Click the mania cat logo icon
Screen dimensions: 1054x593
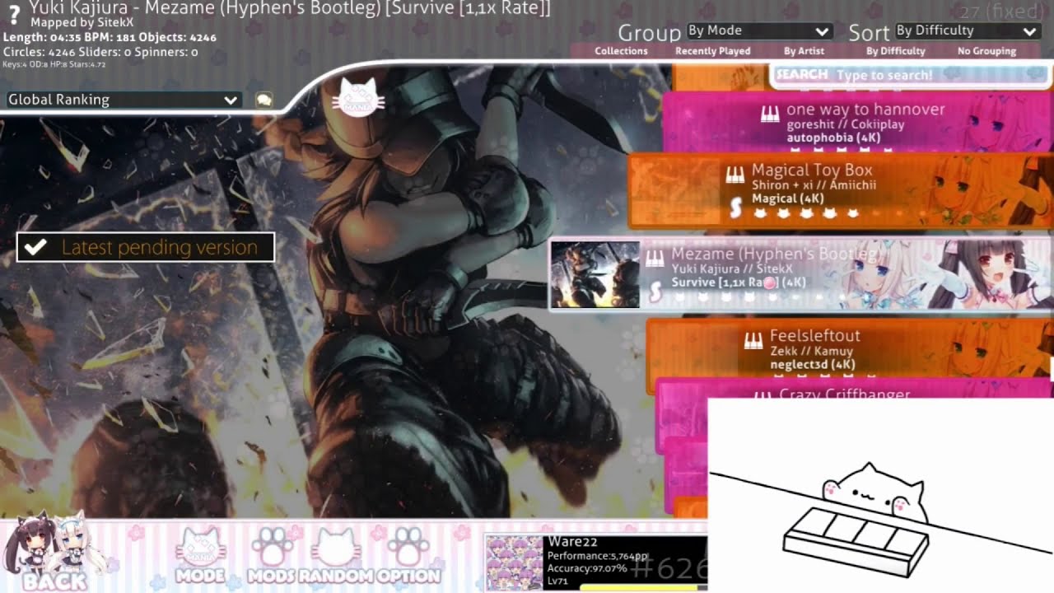tap(358, 98)
